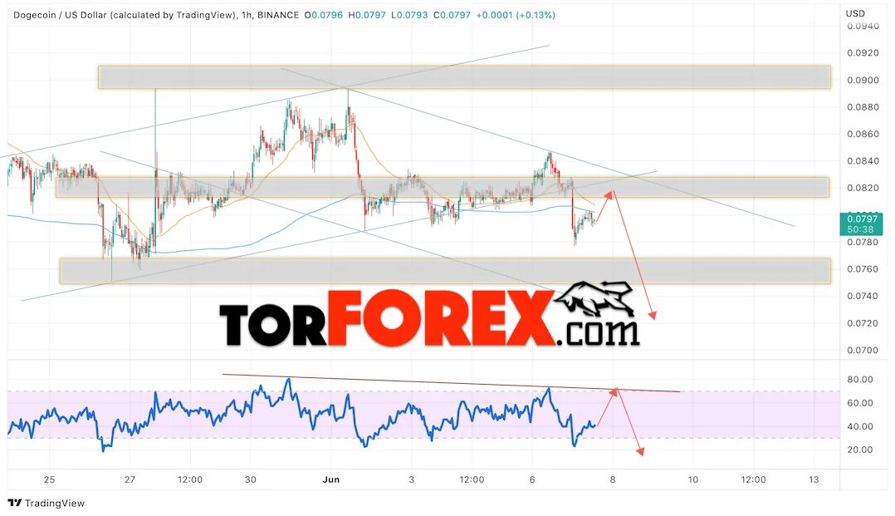Click the 80.00 RSI axis label
Image resolution: width=895 pixels, height=516 pixels.
[x=859, y=380]
